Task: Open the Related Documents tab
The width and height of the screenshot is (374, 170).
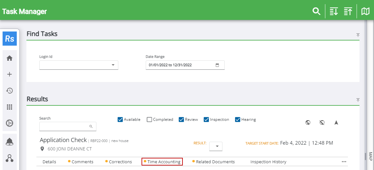Action: click(x=215, y=162)
